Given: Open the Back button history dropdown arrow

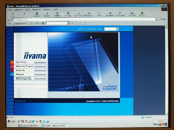Looking at the screenshot, I should 19,15.
